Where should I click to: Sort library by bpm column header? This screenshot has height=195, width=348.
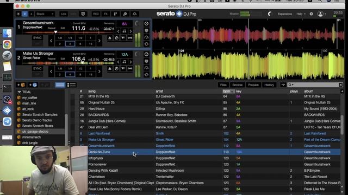(228, 92)
